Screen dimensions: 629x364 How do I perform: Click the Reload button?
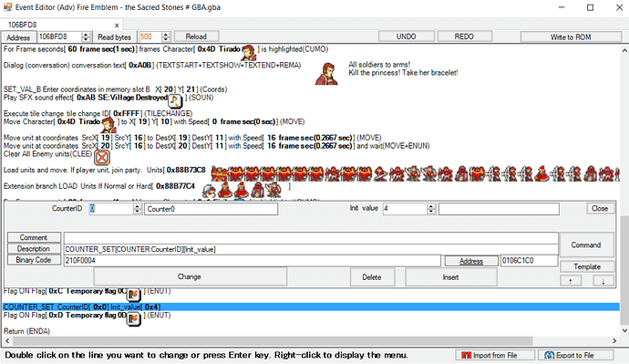[196, 36]
